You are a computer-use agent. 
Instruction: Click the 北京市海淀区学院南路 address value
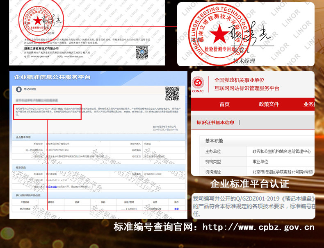283,172
